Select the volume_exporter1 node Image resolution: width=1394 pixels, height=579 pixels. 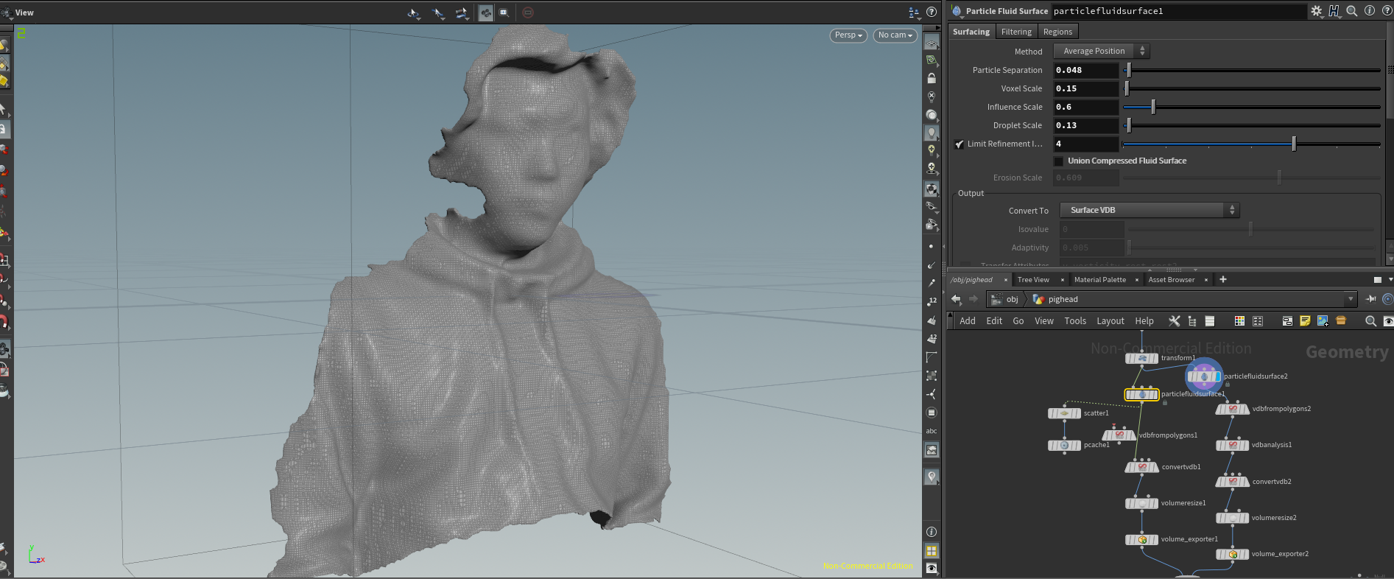point(1142,539)
